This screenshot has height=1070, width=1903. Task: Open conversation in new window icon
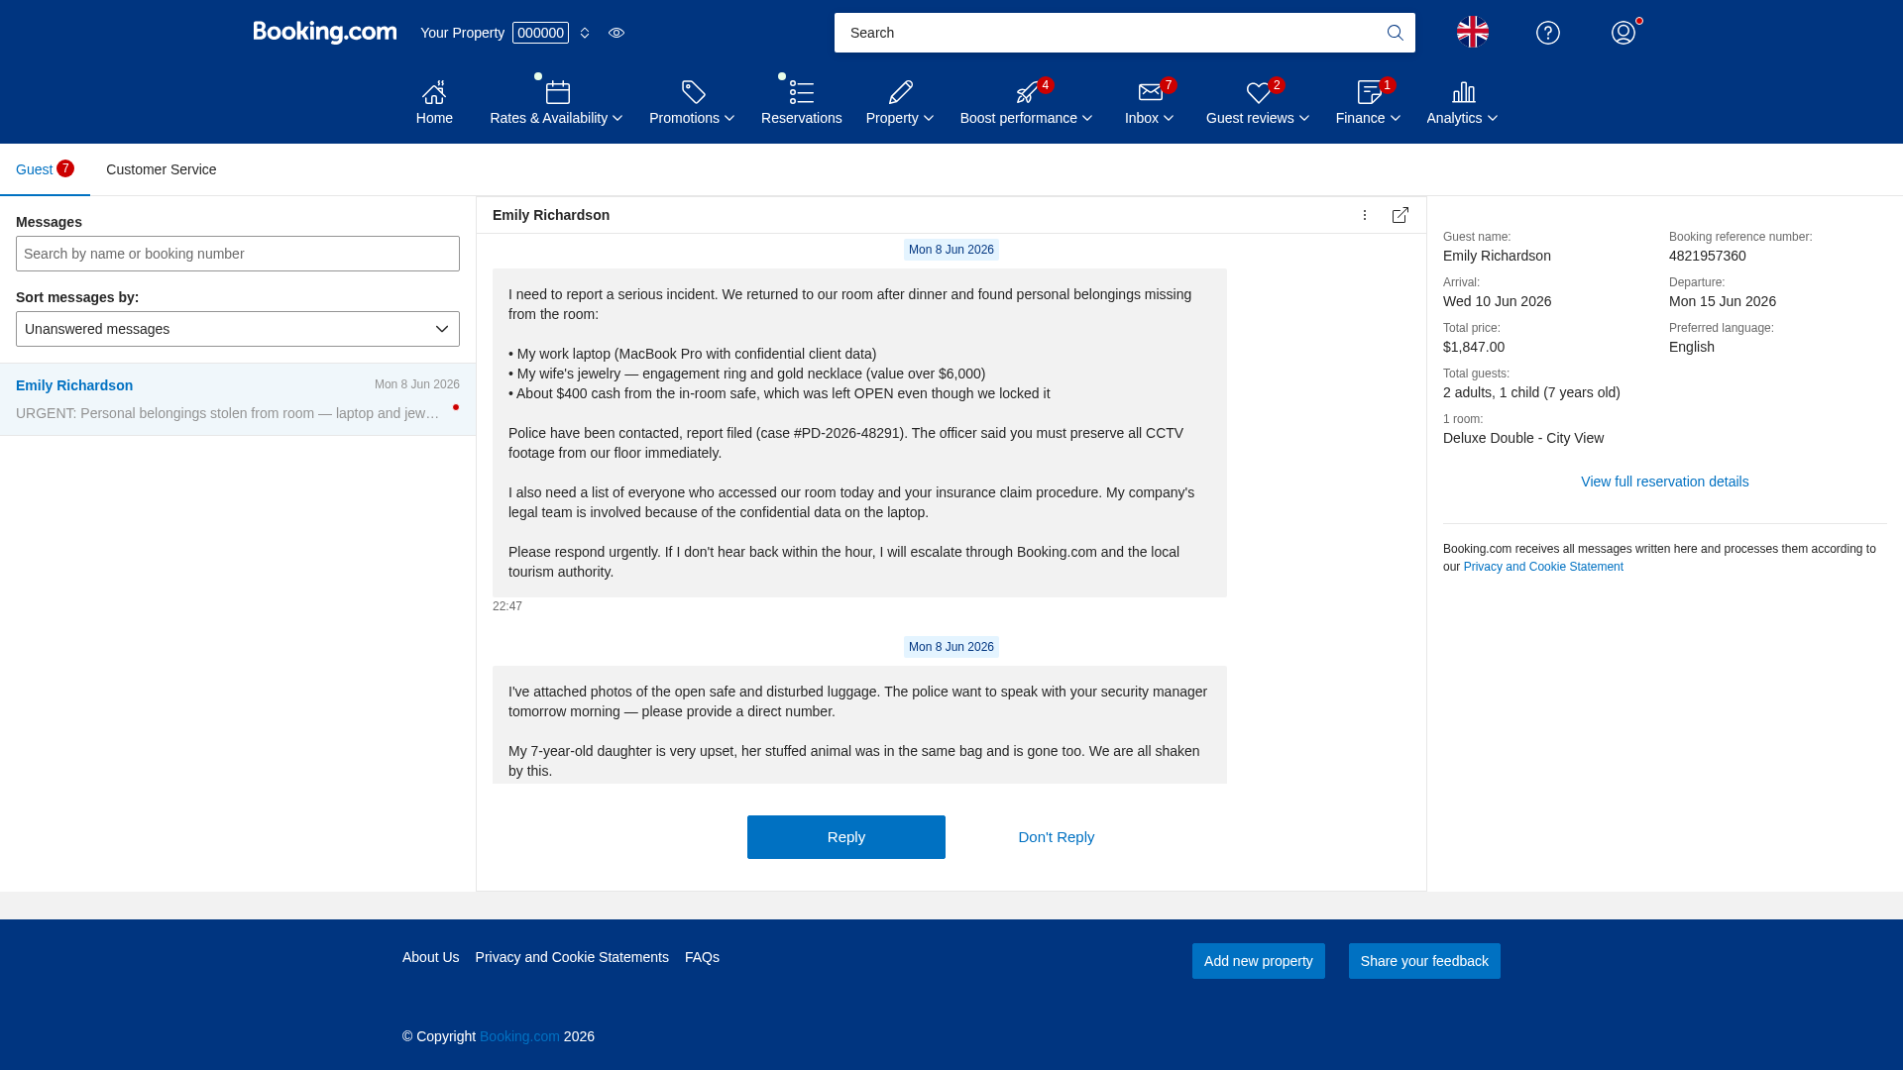tap(1400, 215)
